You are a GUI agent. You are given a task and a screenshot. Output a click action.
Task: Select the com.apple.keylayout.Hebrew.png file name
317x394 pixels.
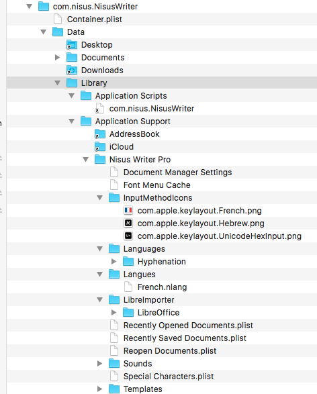click(201, 224)
